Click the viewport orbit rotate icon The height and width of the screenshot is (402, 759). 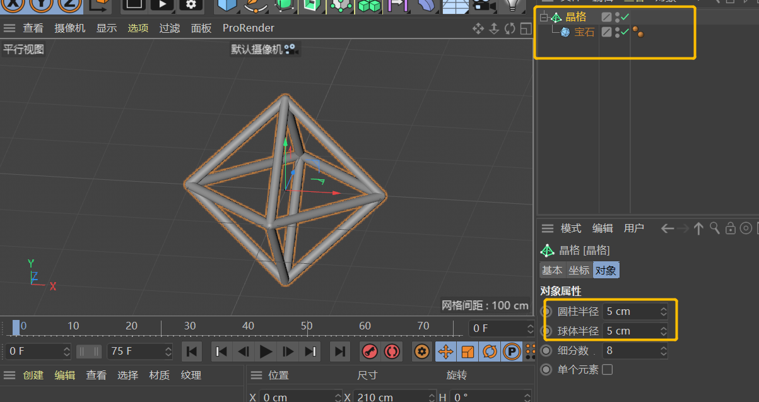(x=509, y=28)
